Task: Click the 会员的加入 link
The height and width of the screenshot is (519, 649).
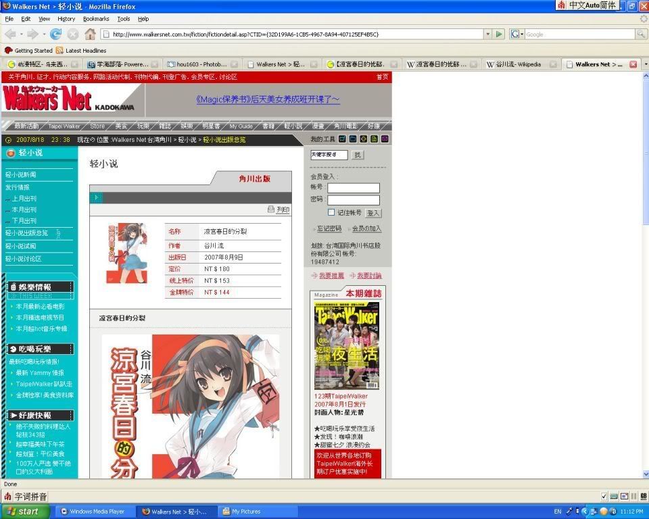Action: tap(366, 228)
